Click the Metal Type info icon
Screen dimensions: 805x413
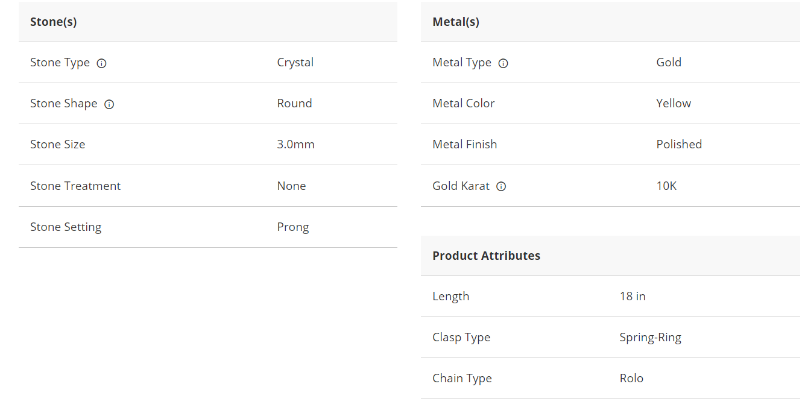click(x=504, y=63)
